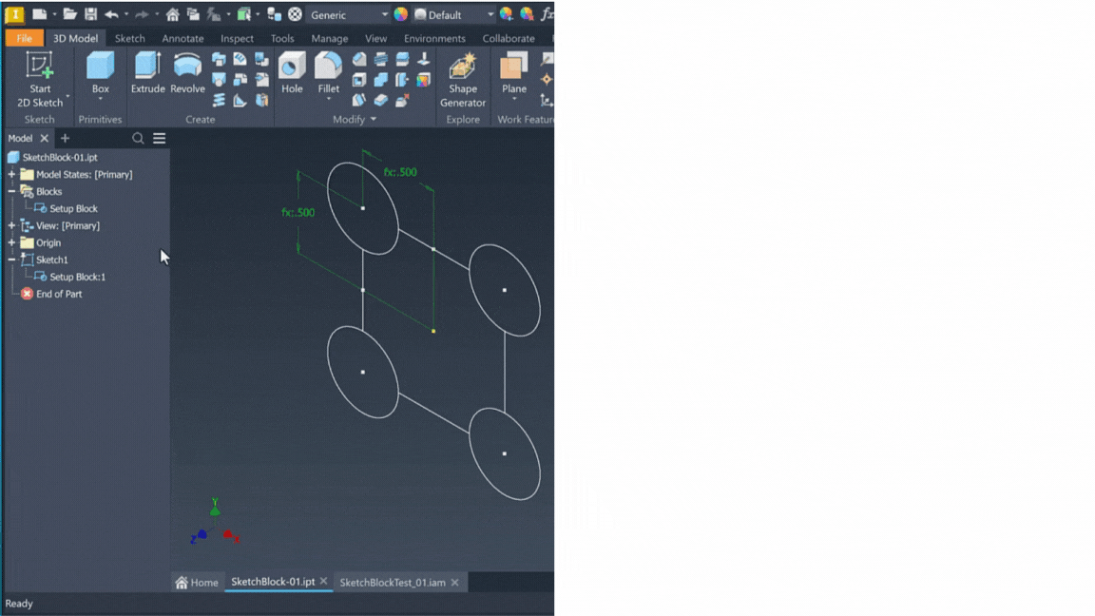This screenshot has height=616, width=1095.
Task: Click the Home icon in quick access toolbar
Action: [x=172, y=14]
